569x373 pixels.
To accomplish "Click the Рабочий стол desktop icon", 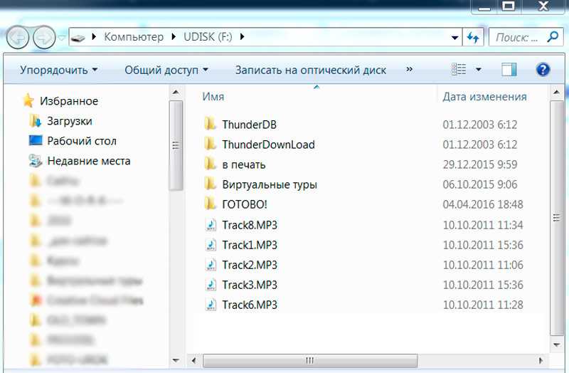I will [x=35, y=140].
